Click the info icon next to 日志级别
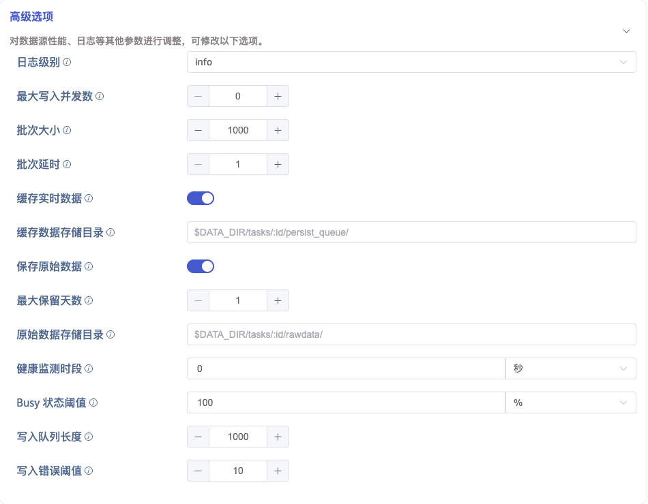The height and width of the screenshot is (504, 648). [67, 62]
